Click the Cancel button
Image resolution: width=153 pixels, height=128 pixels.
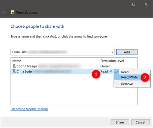point(140,122)
